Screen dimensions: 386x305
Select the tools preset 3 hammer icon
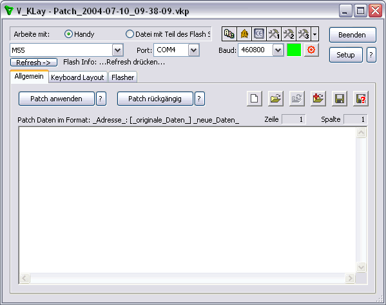[304, 34]
